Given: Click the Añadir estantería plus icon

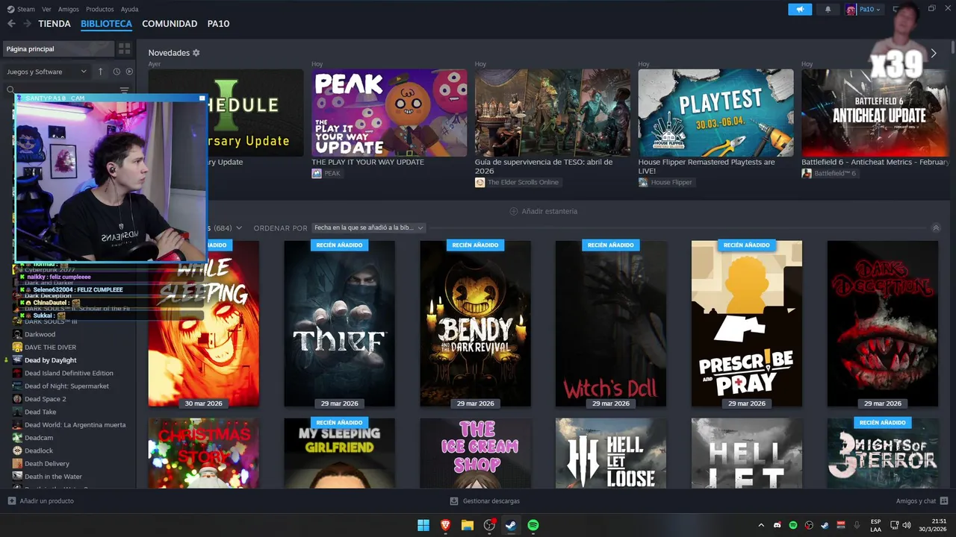Looking at the screenshot, I should click(514, 211).
